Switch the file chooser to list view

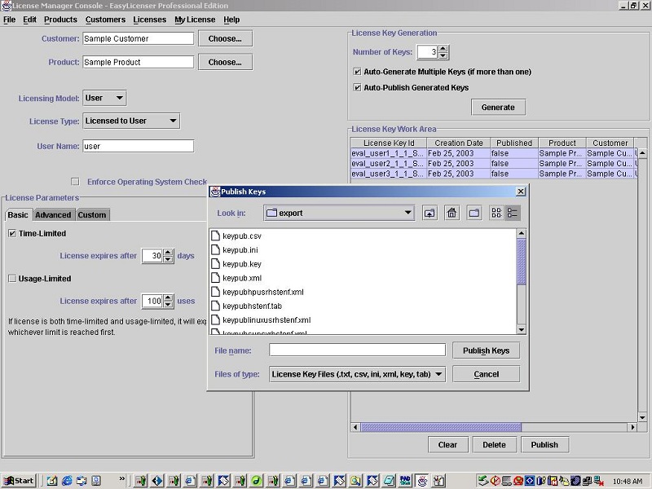click(x=496, y=214)
